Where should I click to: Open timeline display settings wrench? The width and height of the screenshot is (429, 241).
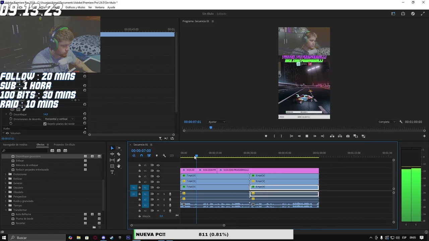pos(164,156)
